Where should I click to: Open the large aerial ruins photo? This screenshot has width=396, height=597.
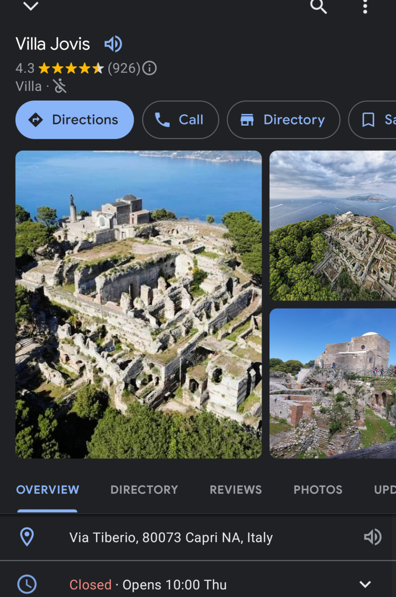click(x=138, y=304)
